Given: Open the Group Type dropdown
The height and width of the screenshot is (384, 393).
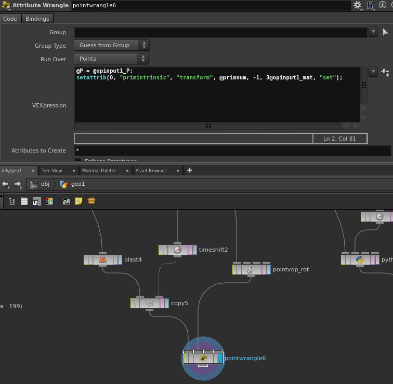Looking at the screenshot, I should coord(112,45).
